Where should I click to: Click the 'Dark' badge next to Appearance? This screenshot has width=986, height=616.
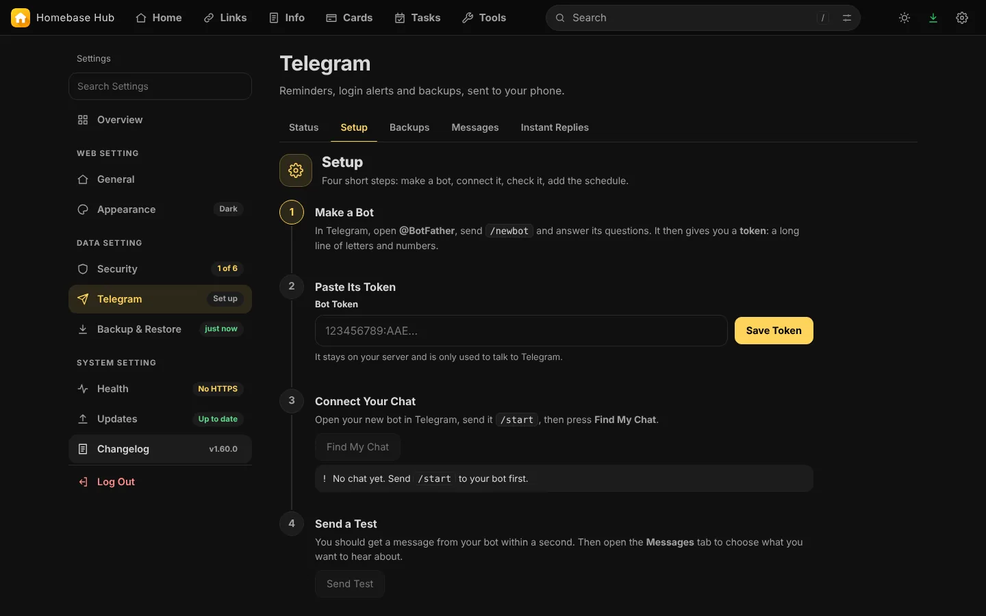228,209
